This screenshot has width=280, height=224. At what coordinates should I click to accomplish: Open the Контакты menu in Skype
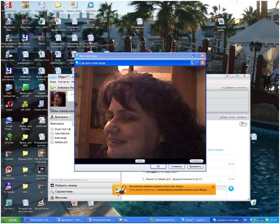[64, 82]
